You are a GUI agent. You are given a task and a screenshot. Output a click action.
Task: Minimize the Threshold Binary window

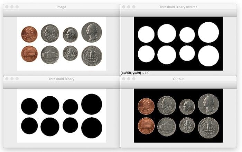click(x=12, y=79)
